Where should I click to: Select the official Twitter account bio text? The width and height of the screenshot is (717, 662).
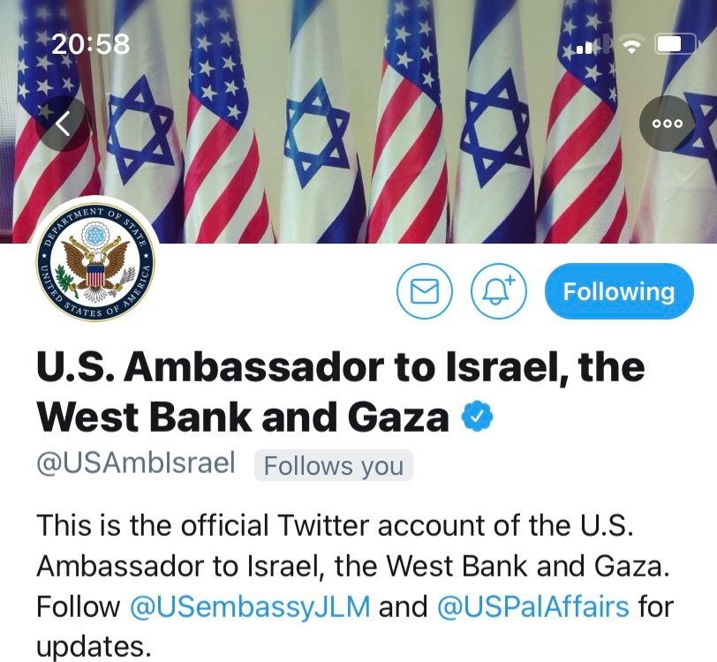point(353,586)
